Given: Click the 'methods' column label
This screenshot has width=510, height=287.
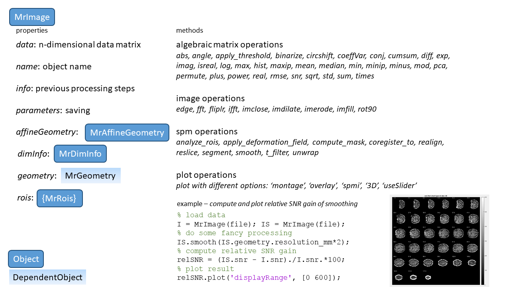Looking at the screenshot, I should [190, 30].
